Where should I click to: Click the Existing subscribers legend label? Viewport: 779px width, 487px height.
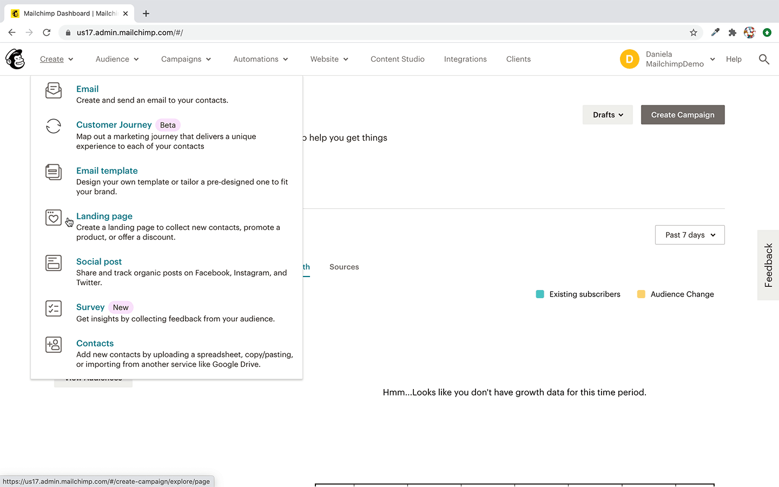pos(585,294)
